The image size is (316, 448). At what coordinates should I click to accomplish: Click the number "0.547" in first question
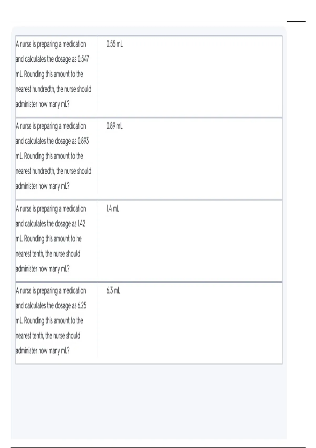tap(83, 59)
